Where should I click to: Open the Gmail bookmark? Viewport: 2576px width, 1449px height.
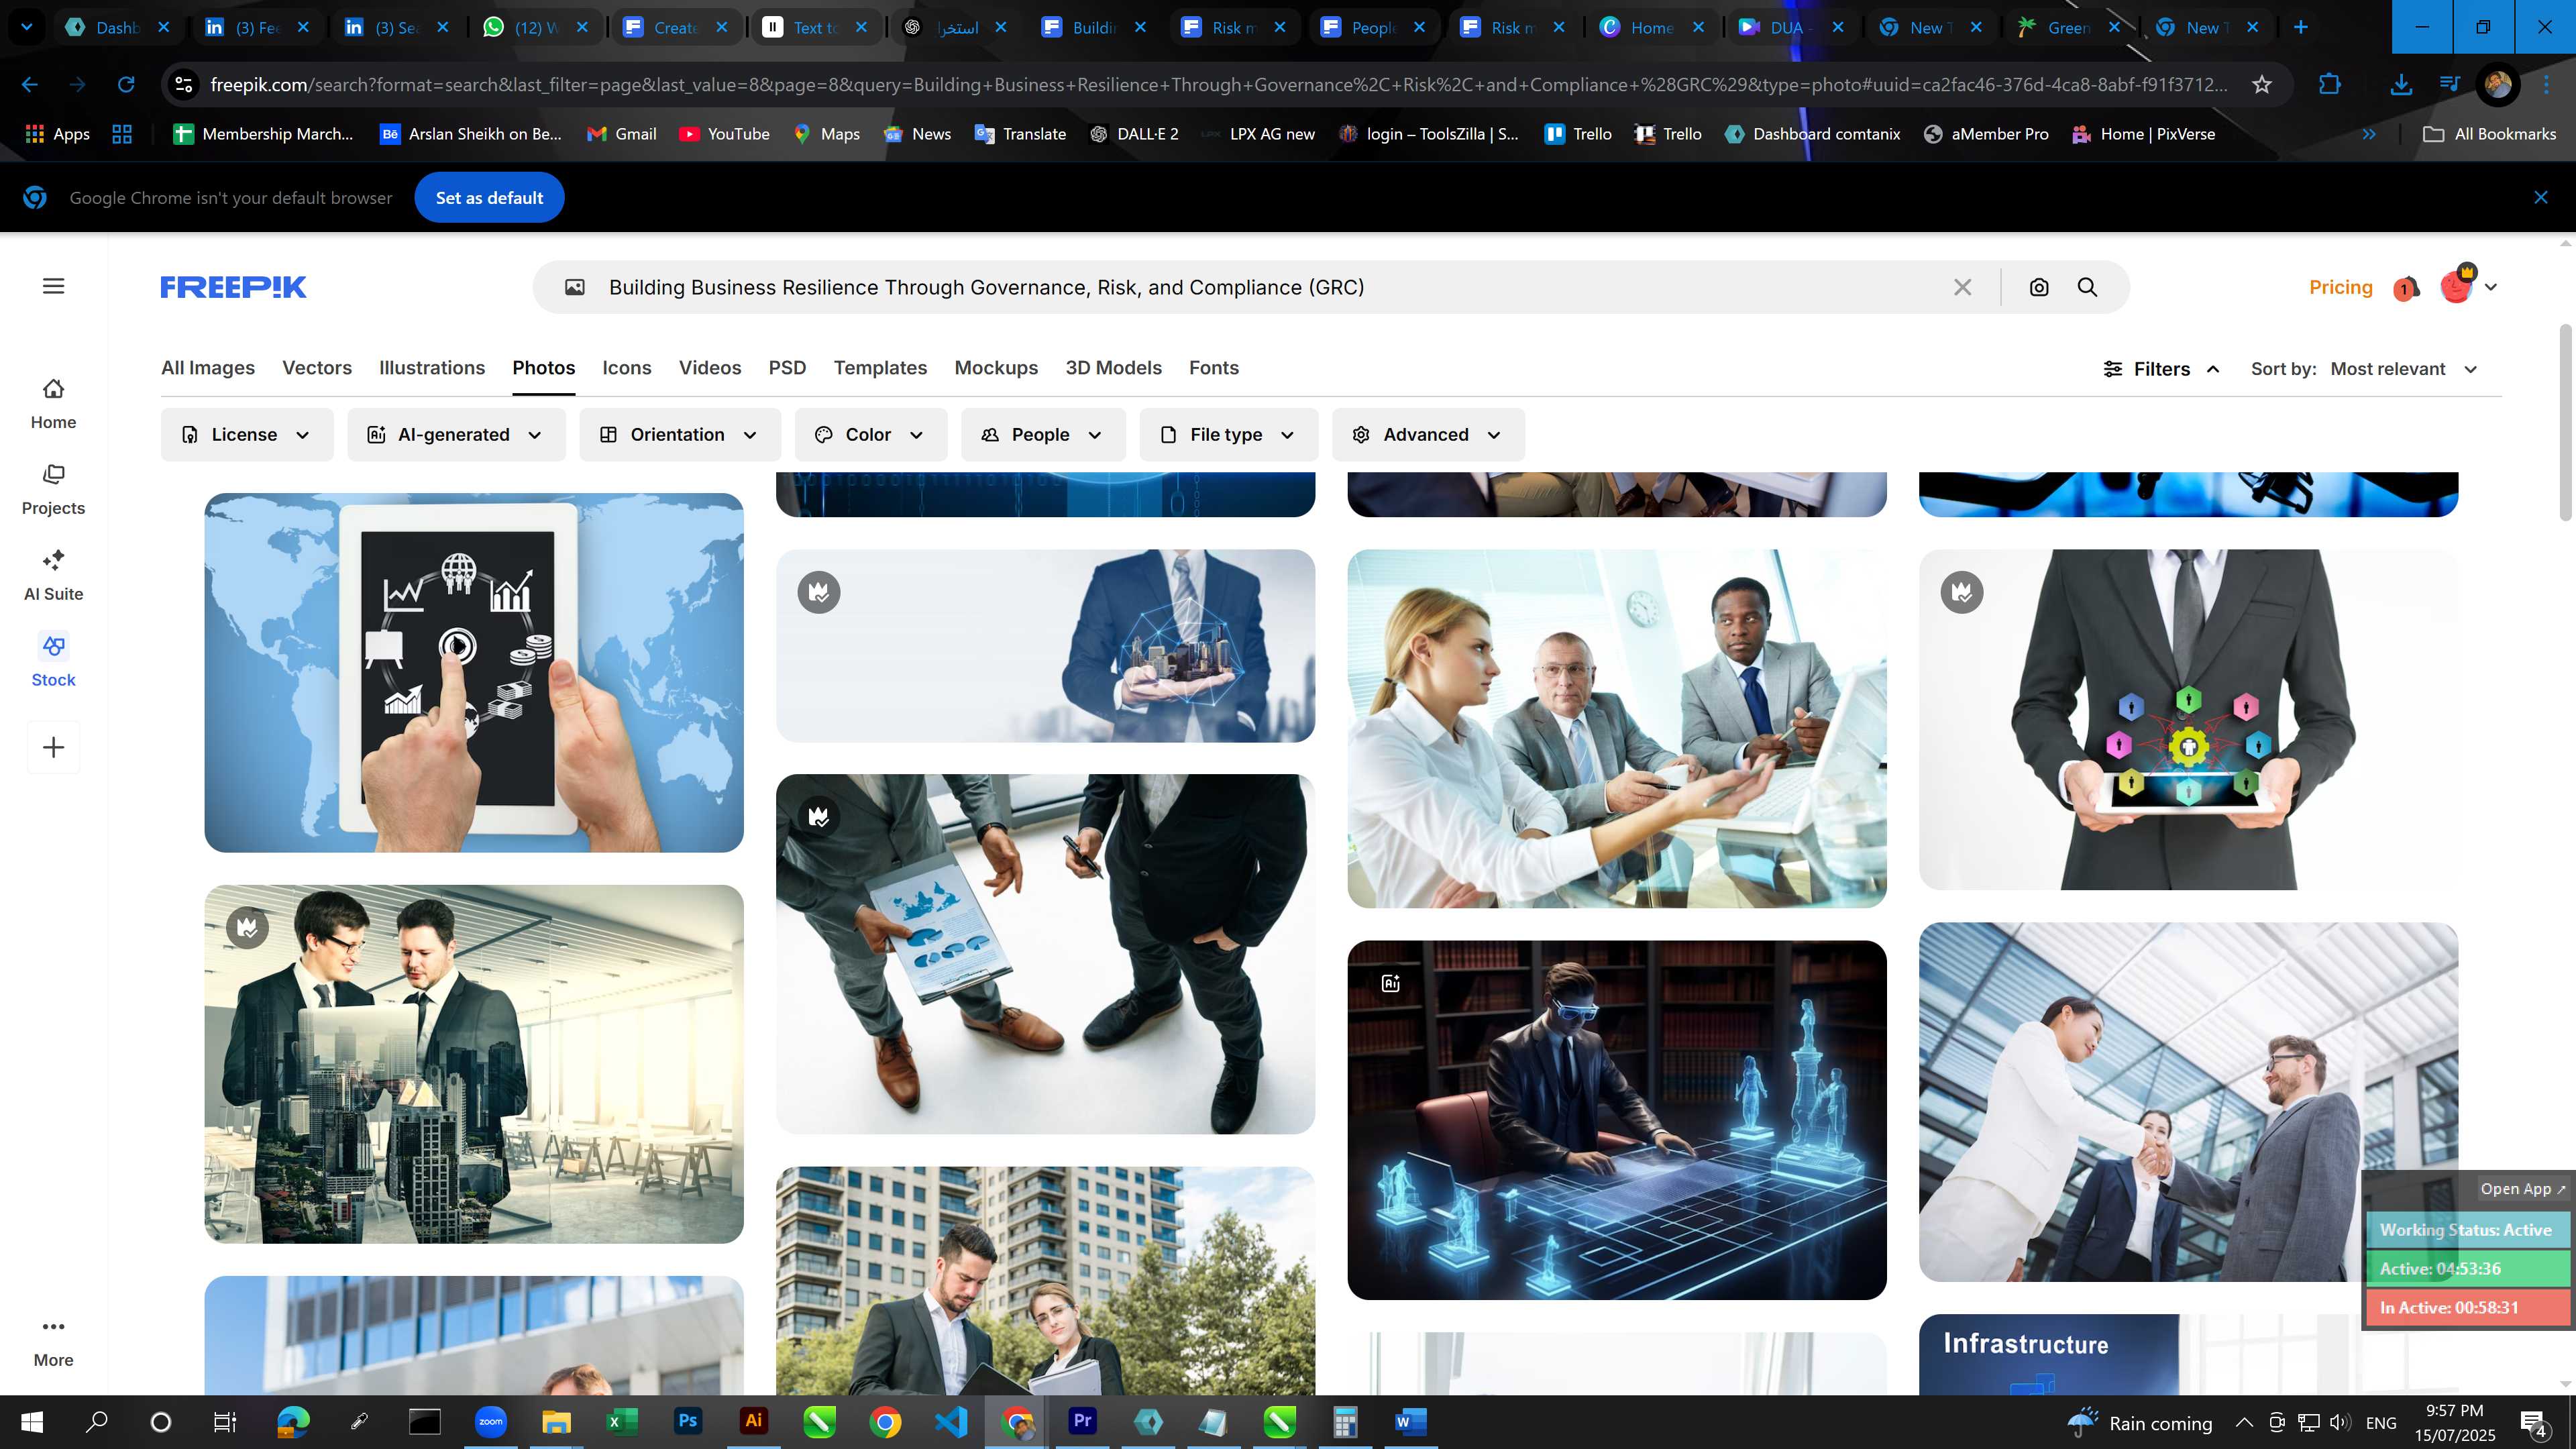[x=622, y=134]
